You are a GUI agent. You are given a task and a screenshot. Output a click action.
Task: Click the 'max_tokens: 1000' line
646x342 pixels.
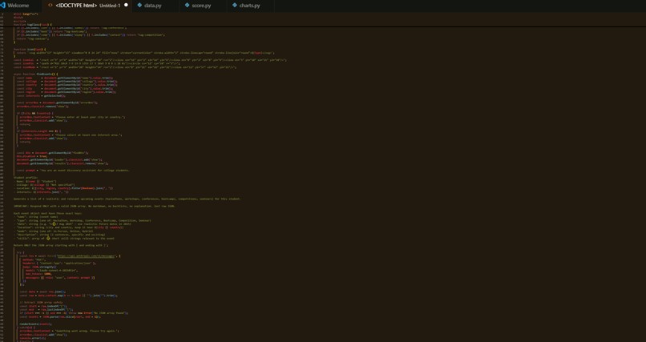pyautogui.click(x=38, y=274)
